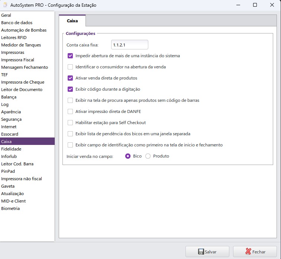The width and height of the screenshot is (281, 259).
Task: Click the Conta caixa fixa input field
Action: point(129,45)
